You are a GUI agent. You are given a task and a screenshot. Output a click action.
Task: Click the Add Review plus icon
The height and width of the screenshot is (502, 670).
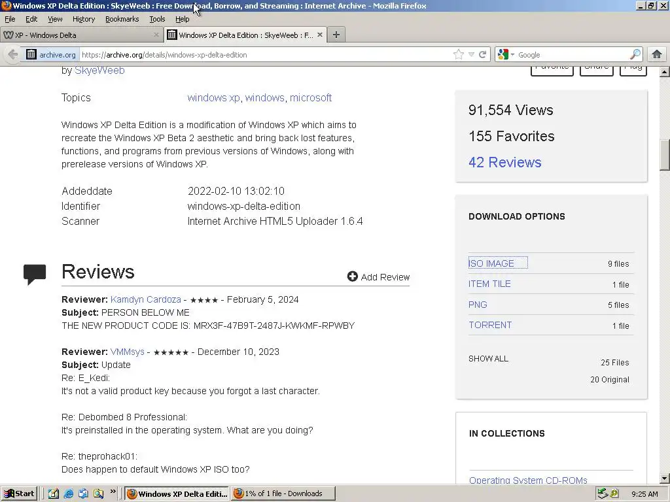352,276
